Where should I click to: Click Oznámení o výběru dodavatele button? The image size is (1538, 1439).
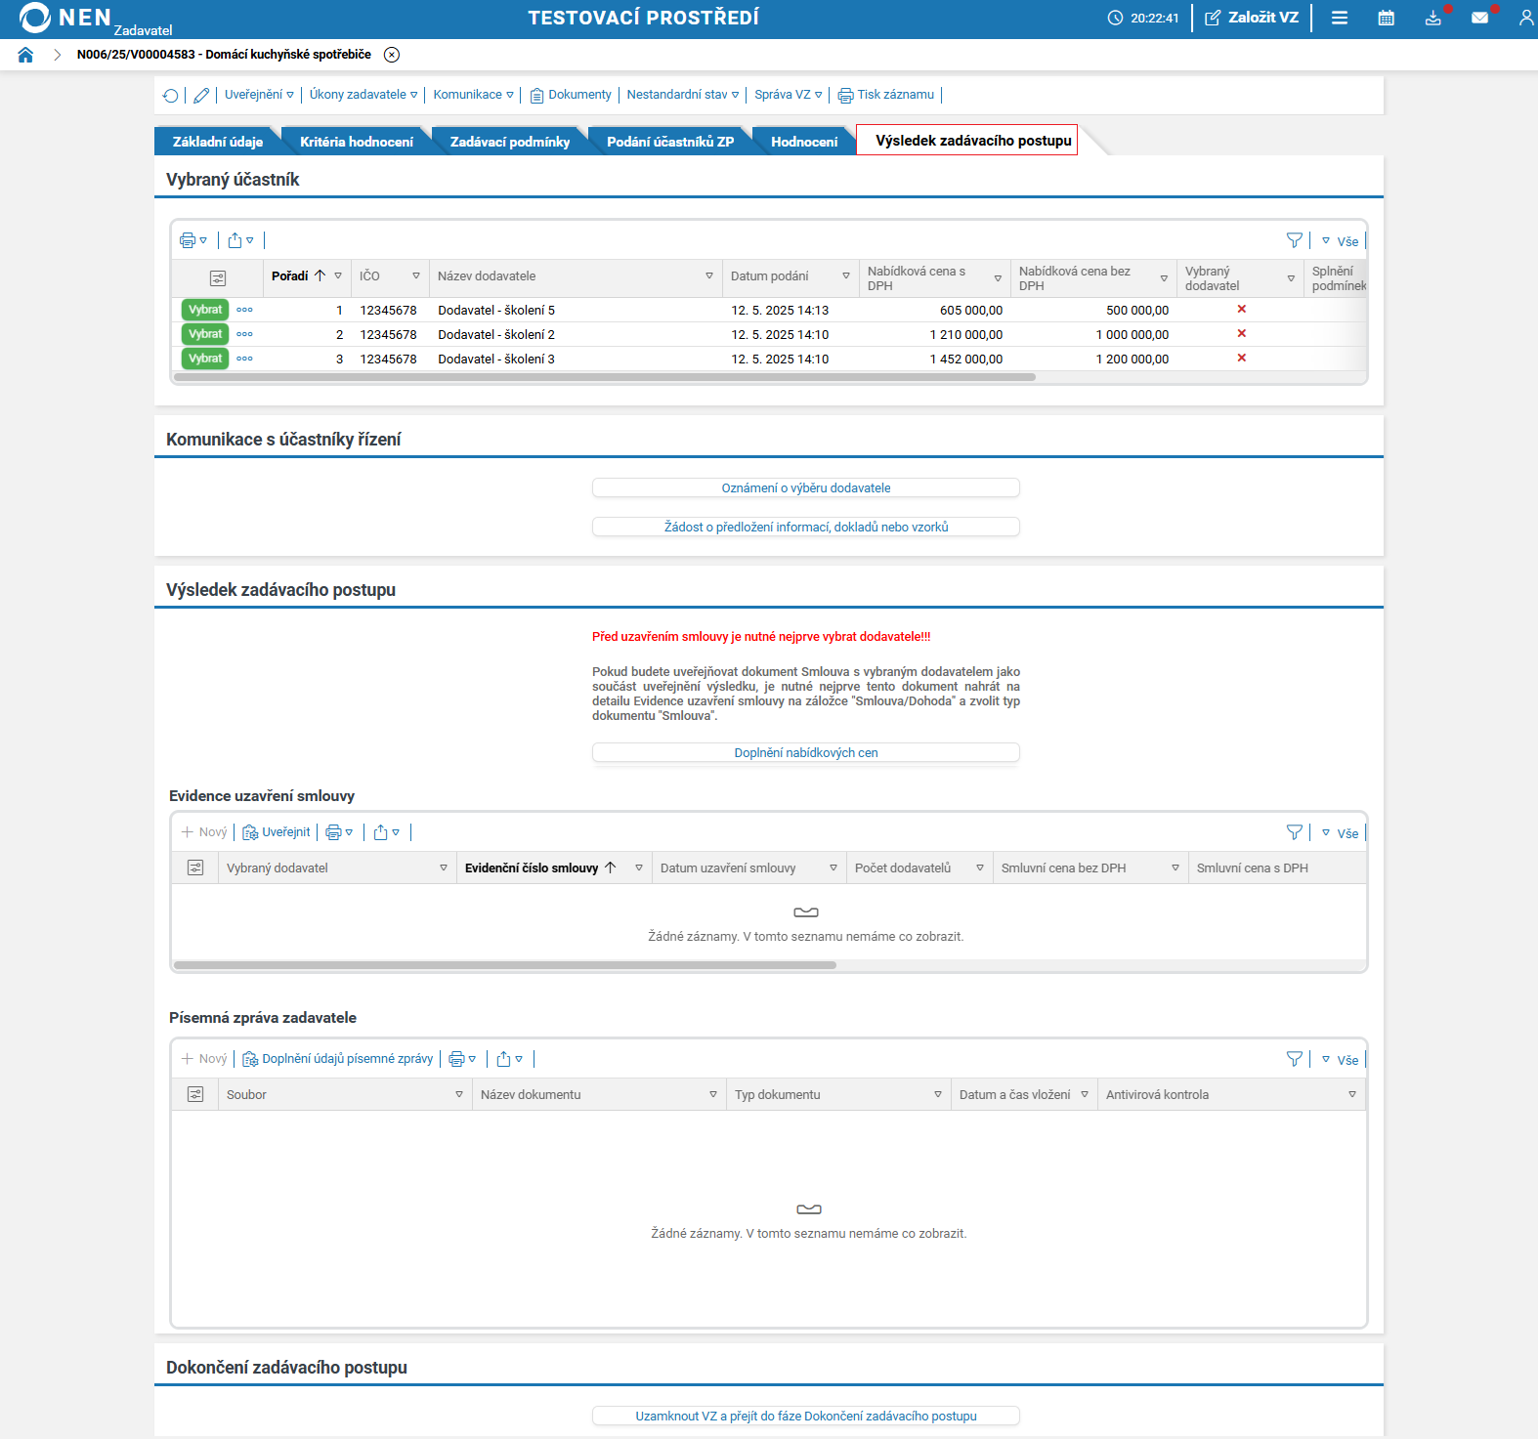pos(805,487)
